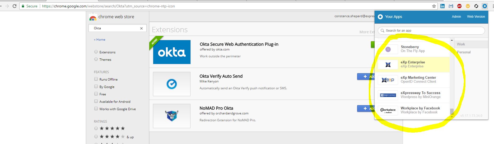Click the black sync arrows extension icon
Screen dimensions: 494x144
click(x=476, y=6)
